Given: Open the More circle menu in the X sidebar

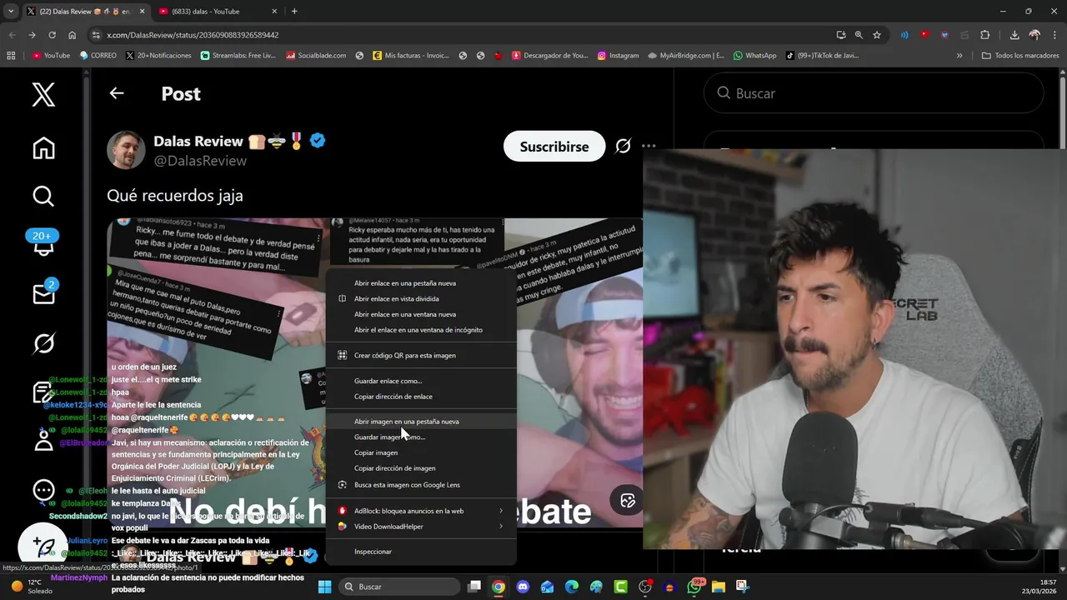Looking at the screenshot, I should coord(43,491).
